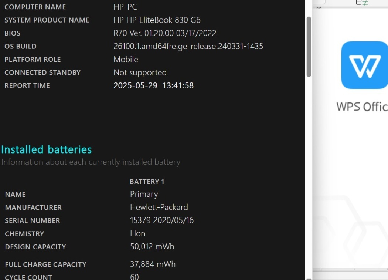Select the "BIOS" label
Image resolution: width=388 pixels, height=280 pixels.
[x=12, y=33]
